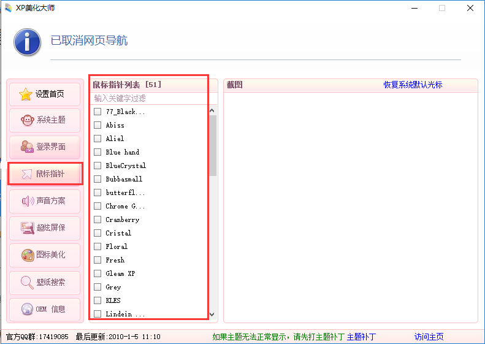Click the 超炫屏保 monitor icon
The width and height of the screenshot is (485, 344).
coord(27,227)
